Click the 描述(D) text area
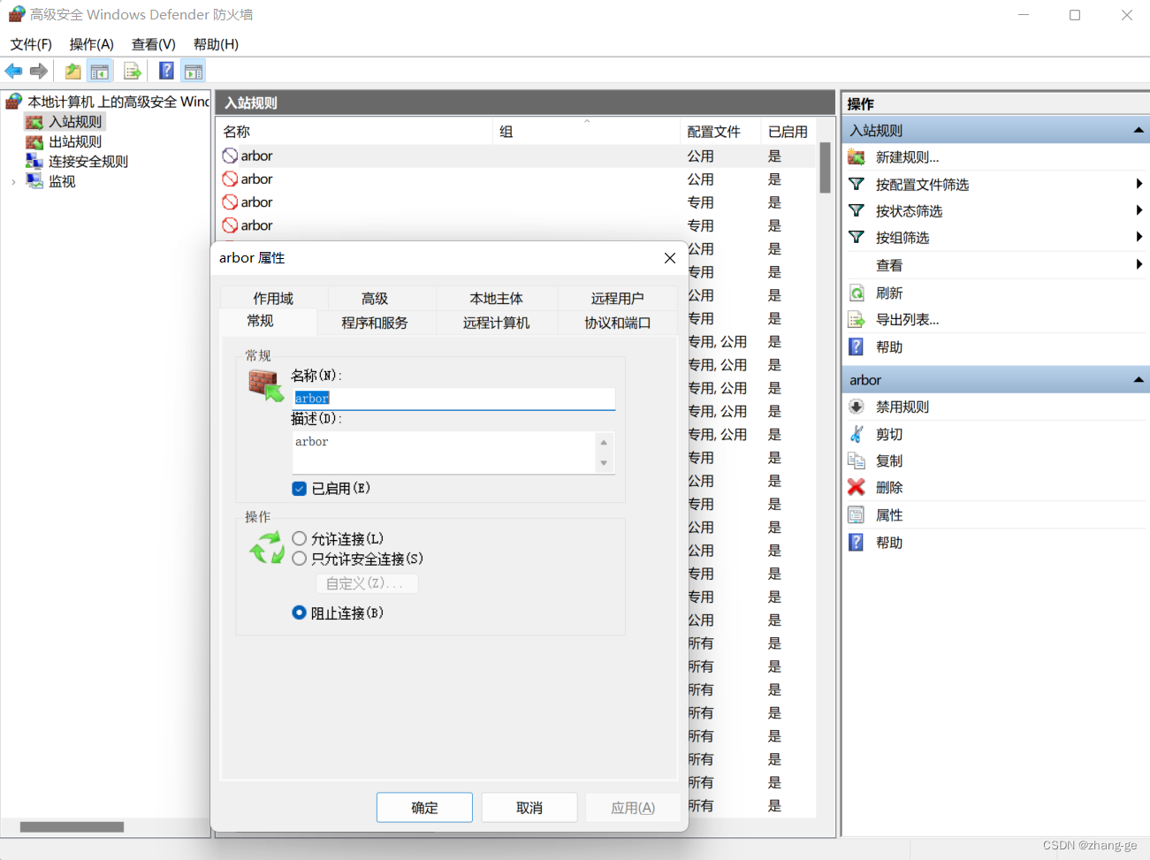 click(445, 453)
